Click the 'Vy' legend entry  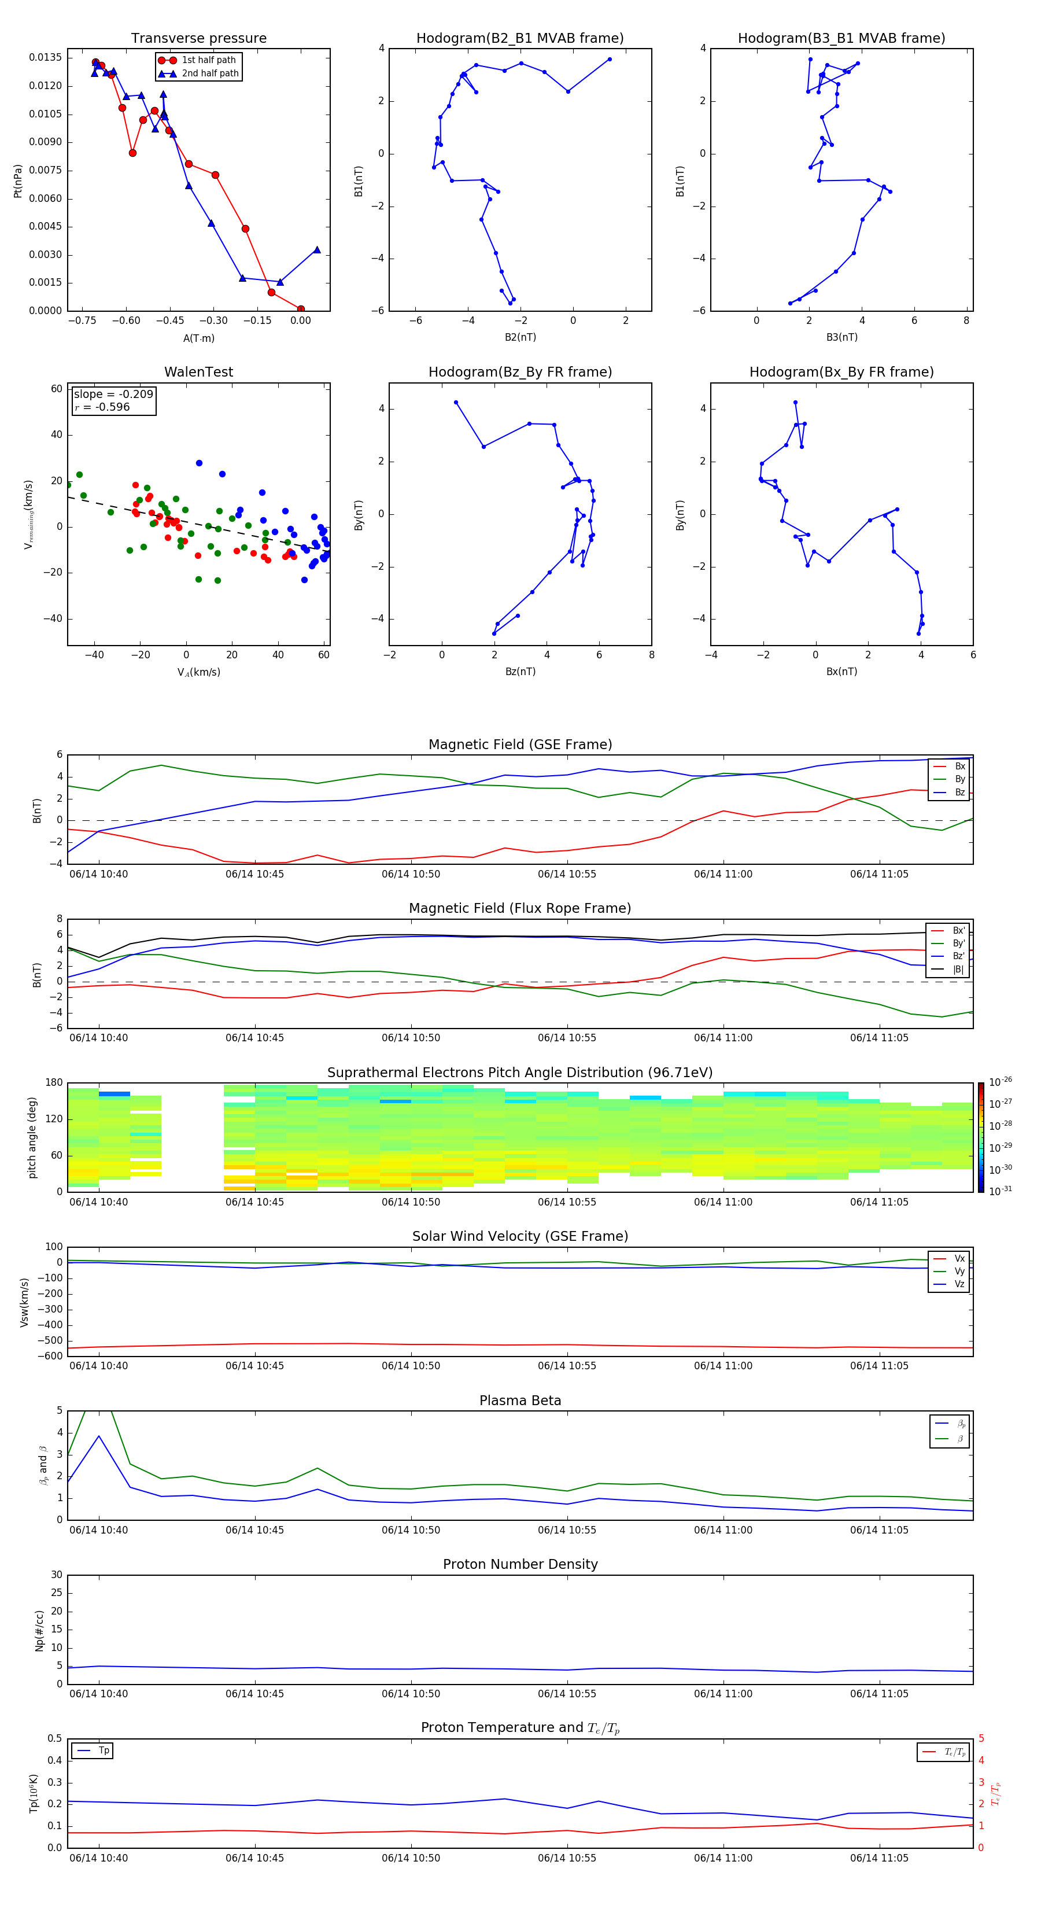(949, 1271)
